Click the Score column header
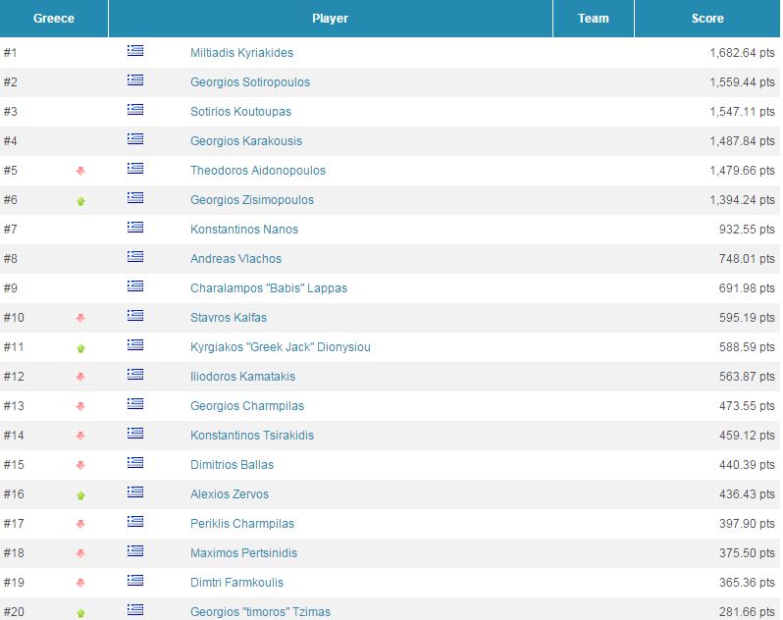Image resolution: width=783 pixels, height=620 pixels. click(x=707, y=19)
